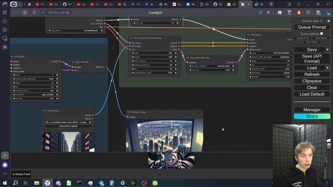
Task: Close the active ComfyUI browser tab
Action: click(x=249, y=4)
